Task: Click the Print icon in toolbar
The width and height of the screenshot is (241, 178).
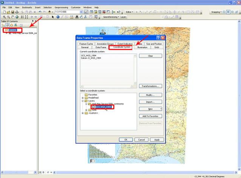Action: [x=17, y=12]
